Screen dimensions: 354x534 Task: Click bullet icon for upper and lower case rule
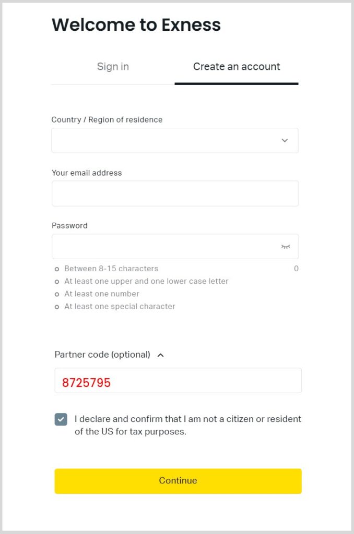point(57,282)
